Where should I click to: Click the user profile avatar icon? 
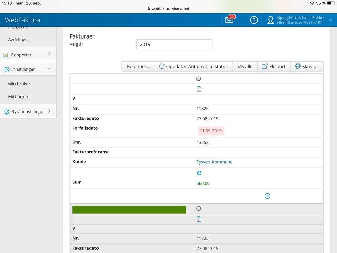270,20
